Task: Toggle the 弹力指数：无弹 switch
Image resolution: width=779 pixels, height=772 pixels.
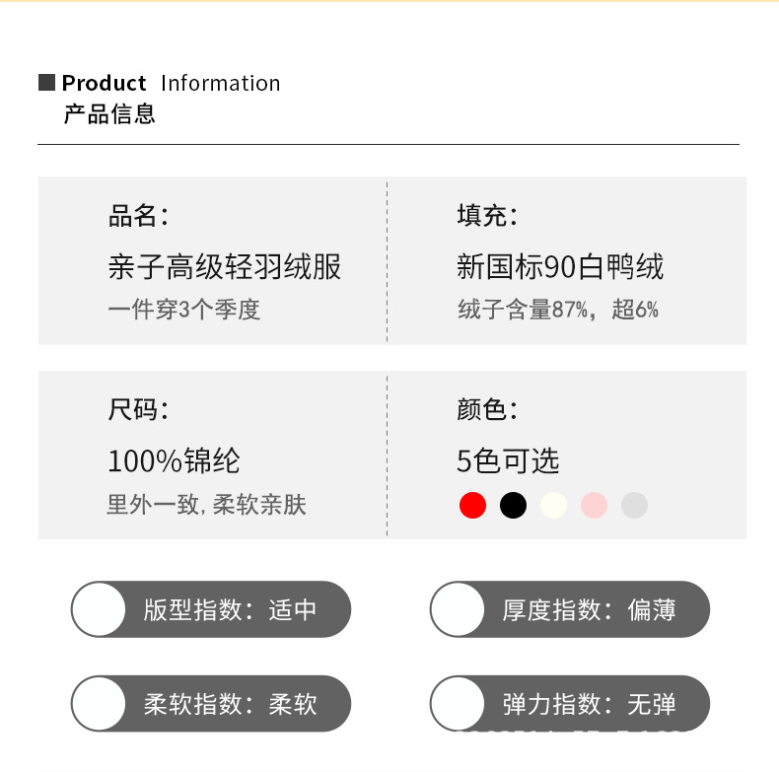Action: point(460,704)
